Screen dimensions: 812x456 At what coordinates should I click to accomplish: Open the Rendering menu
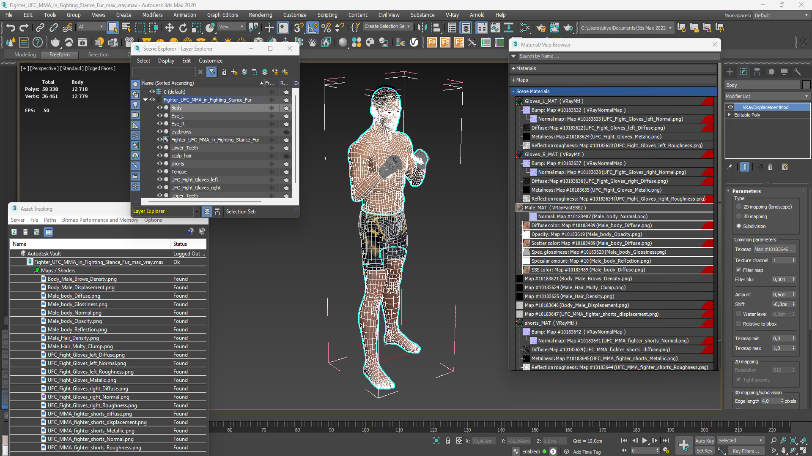(x=261, y=15)
